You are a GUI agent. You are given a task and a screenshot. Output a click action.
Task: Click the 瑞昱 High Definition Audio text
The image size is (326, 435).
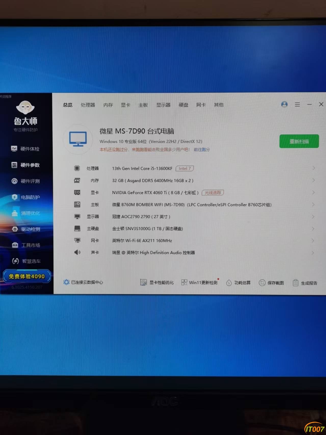coord(153,252)
